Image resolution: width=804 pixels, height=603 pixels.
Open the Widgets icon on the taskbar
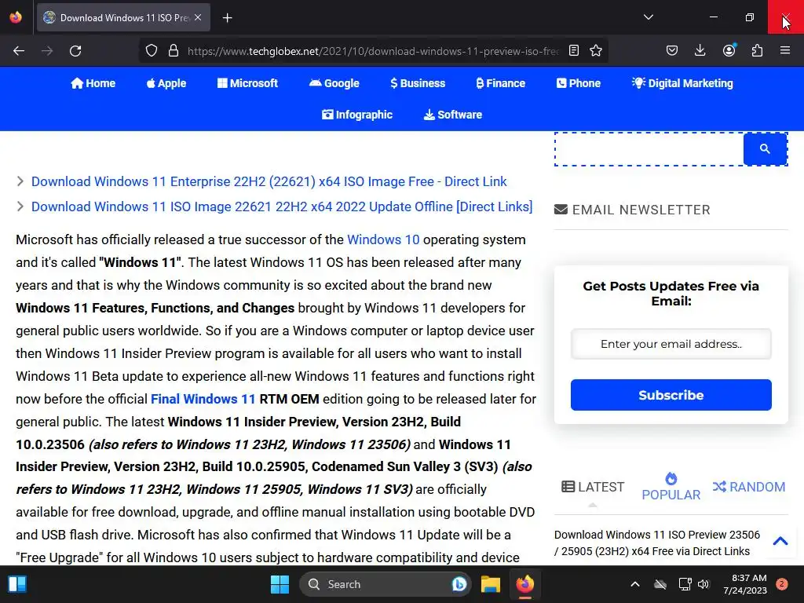pyautogui.click(x=17, y=584)
